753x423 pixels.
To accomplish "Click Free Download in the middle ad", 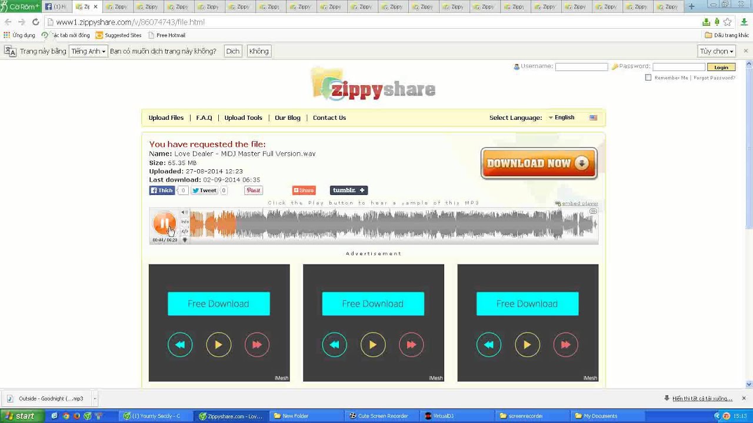I will pos(373,304).
